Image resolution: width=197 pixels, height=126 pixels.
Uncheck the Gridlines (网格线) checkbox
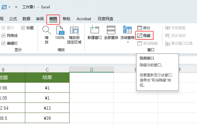3,36
